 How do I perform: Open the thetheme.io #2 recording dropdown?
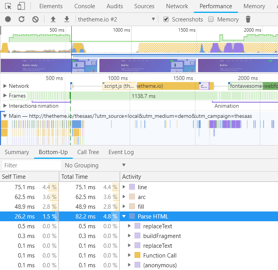(x=116, y=20)
